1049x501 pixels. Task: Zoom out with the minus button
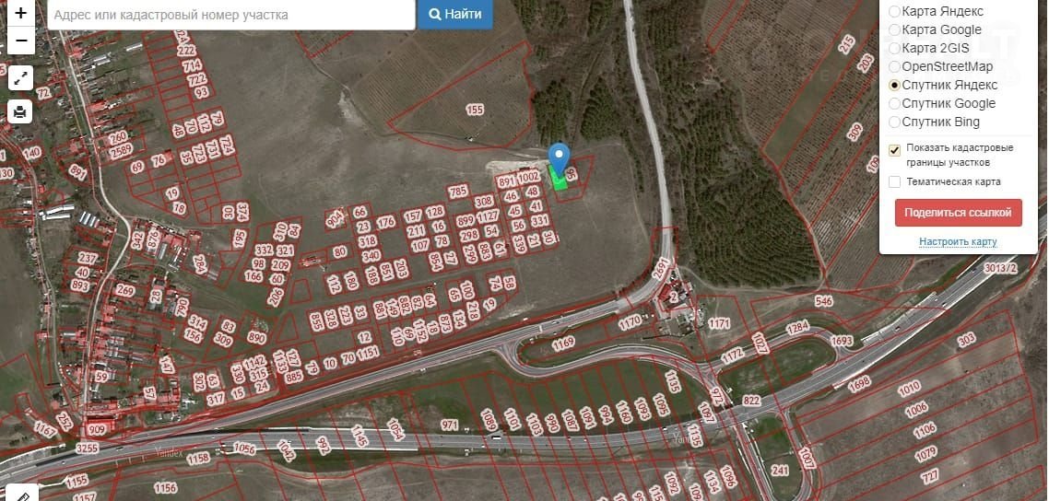click(x=20, y=41)
